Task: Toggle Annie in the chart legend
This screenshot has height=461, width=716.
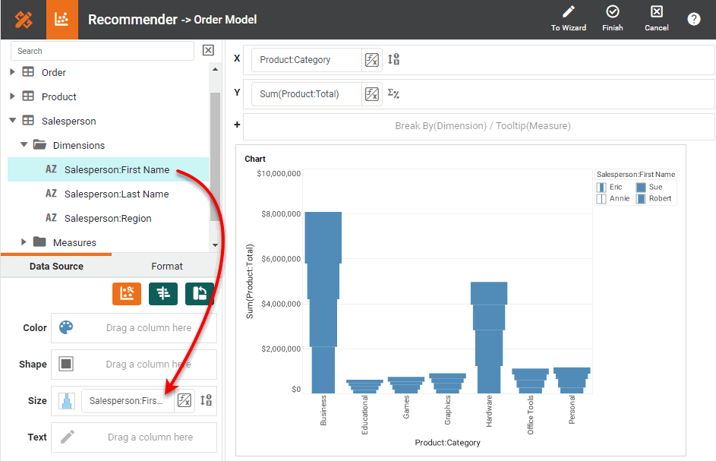Action: [x=602, y=197]
